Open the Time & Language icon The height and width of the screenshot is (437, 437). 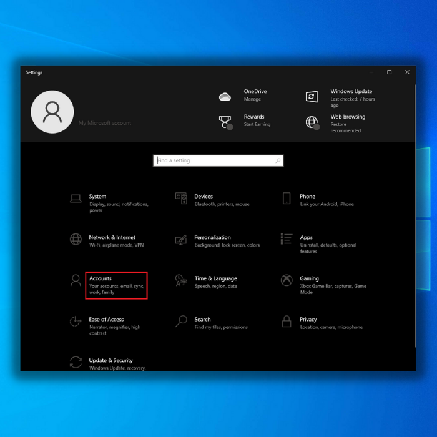pos(181,280)
